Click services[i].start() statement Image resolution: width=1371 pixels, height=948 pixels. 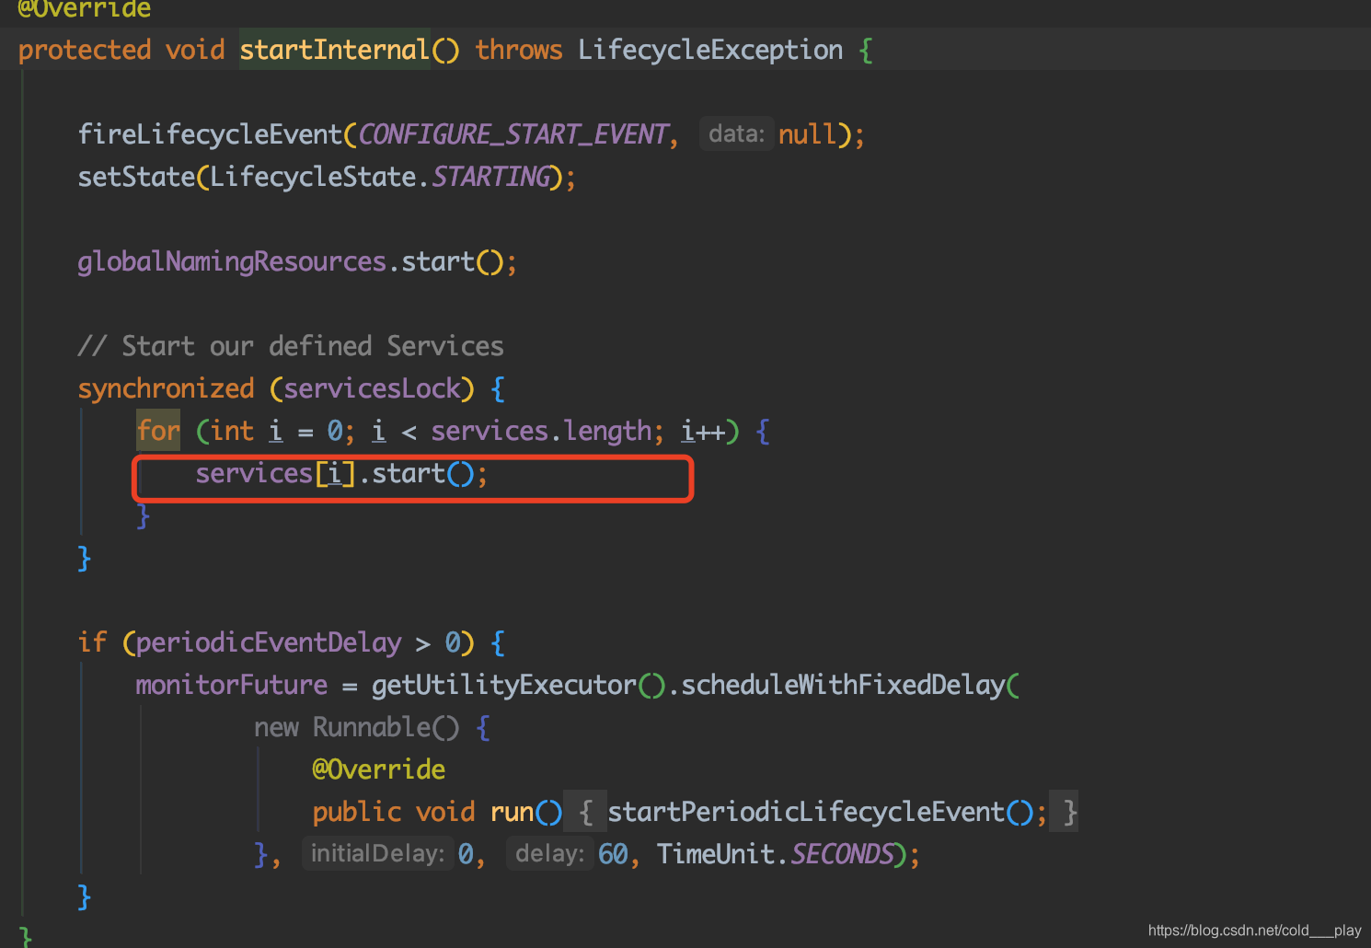coord(341,473)
